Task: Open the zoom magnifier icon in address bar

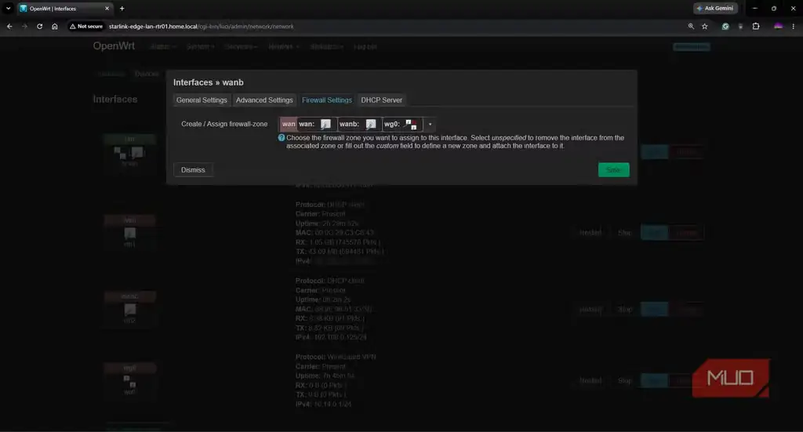Action: [x=691, y=26]
